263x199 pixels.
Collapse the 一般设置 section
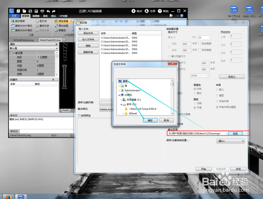pyautogui.click(x=11, y=53)
